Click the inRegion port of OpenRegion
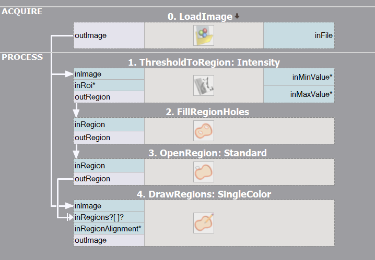Screen dimensions: 375x260 pyautogui.click(x=109, y=166)
